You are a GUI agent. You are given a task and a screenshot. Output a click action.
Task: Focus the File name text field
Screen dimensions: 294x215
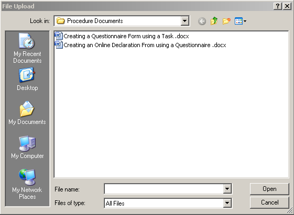[x=164, y=189]
